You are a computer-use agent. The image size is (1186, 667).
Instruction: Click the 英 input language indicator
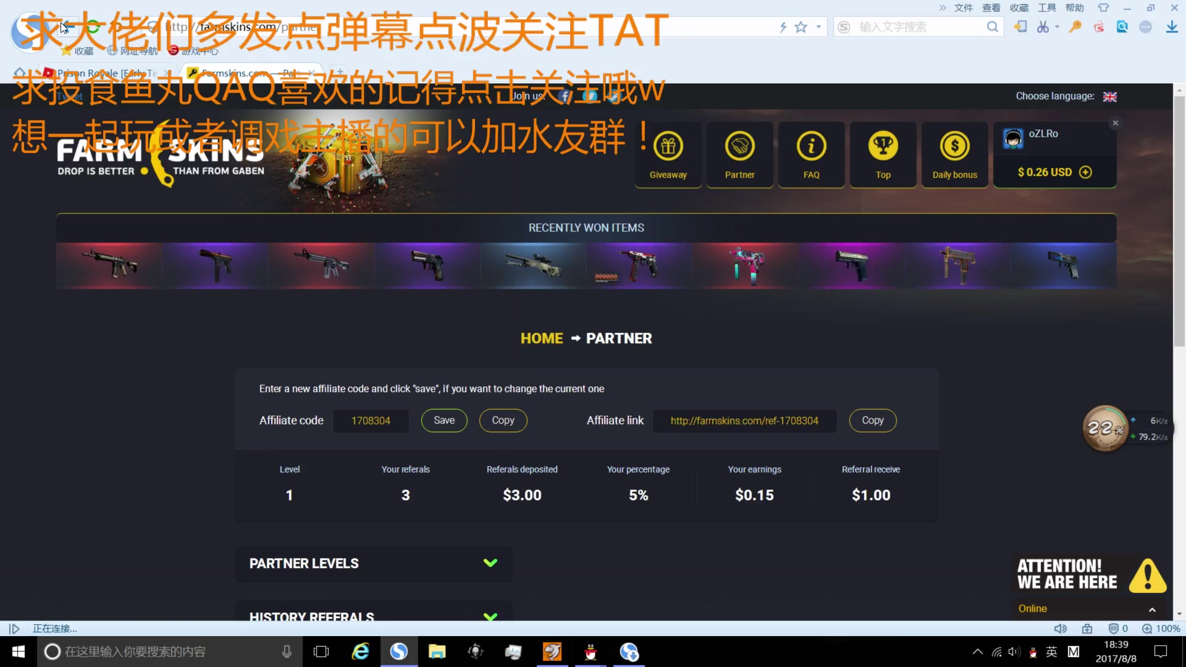tap(1051, 652)
